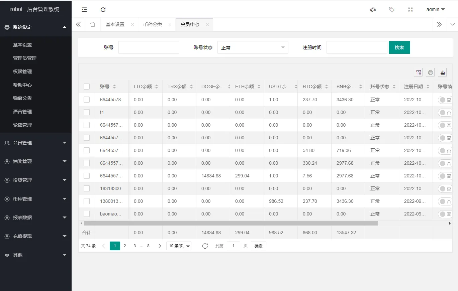This screenshot has height=291, width=458.
Task: Refresh the page using the reload icon
Action: 103,9
